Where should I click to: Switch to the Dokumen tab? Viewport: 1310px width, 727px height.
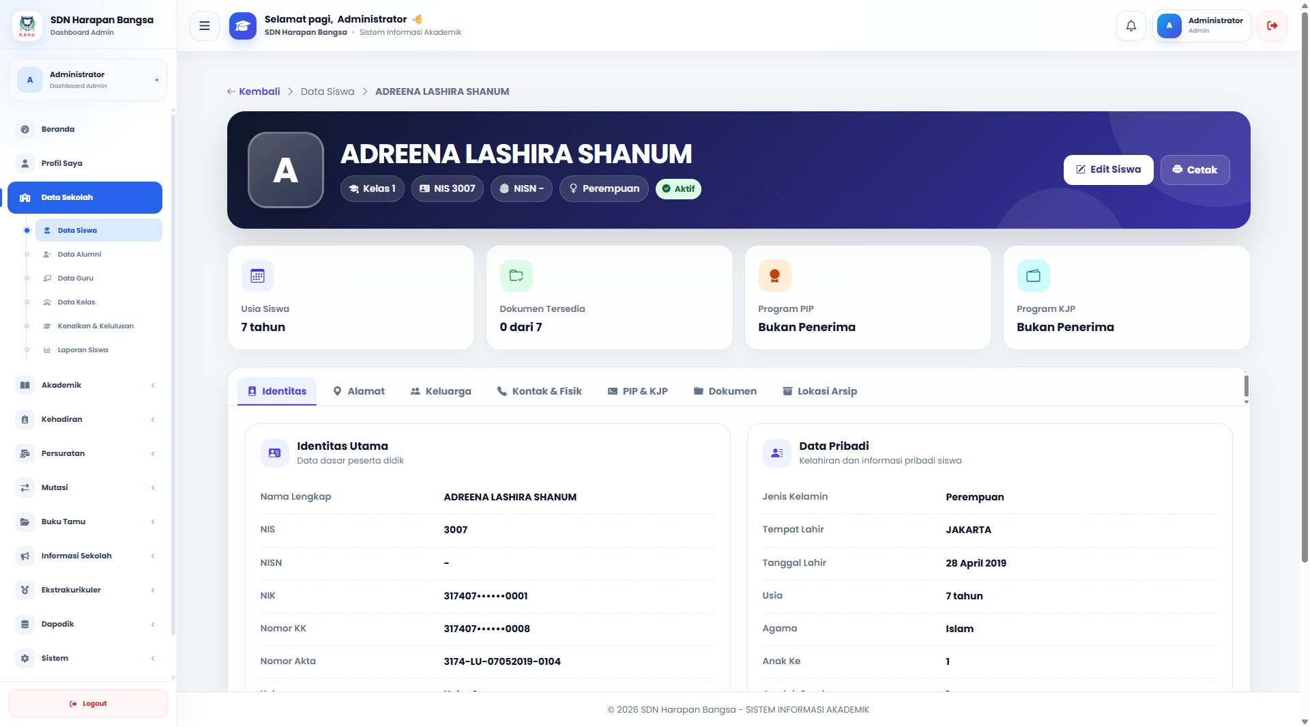725,391
